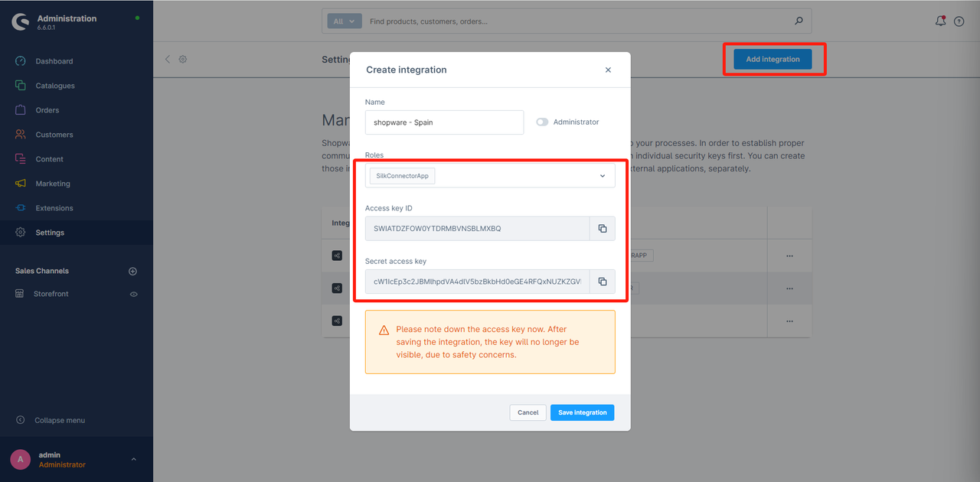Open the help question mark icon

click(x=959, y=21)
